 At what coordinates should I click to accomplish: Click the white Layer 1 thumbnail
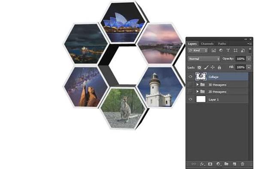click(201, 99)
